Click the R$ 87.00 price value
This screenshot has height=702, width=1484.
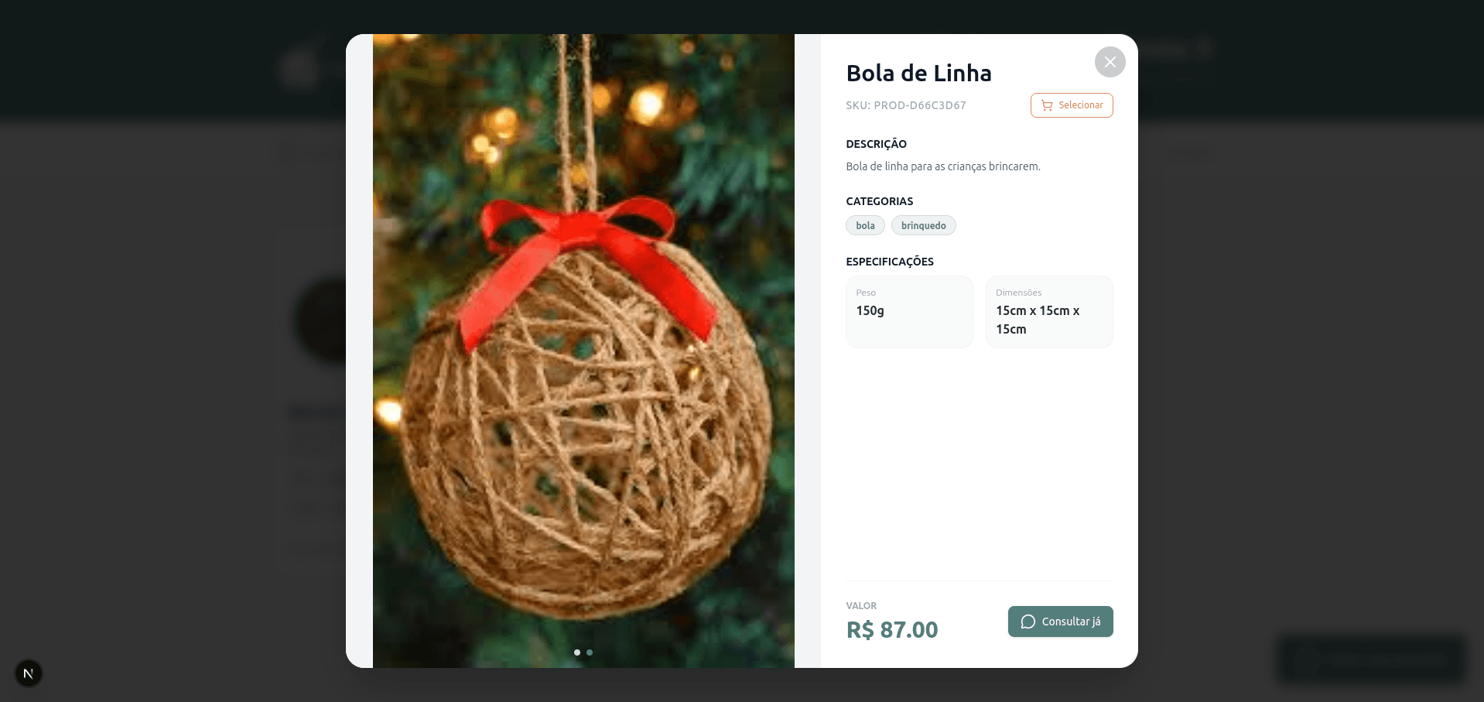coord(891,630)
